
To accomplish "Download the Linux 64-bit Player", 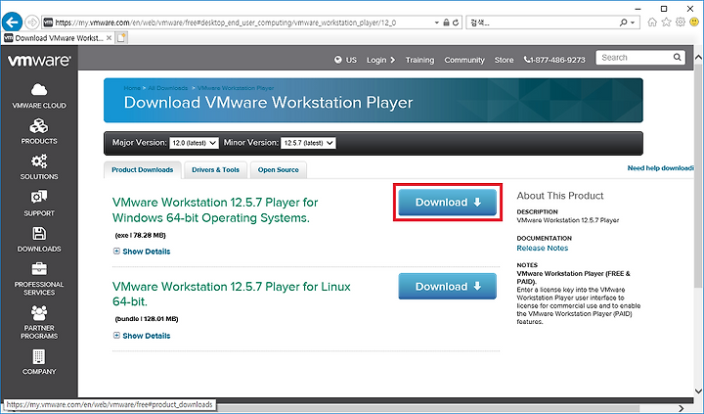I will pos(448,287).
